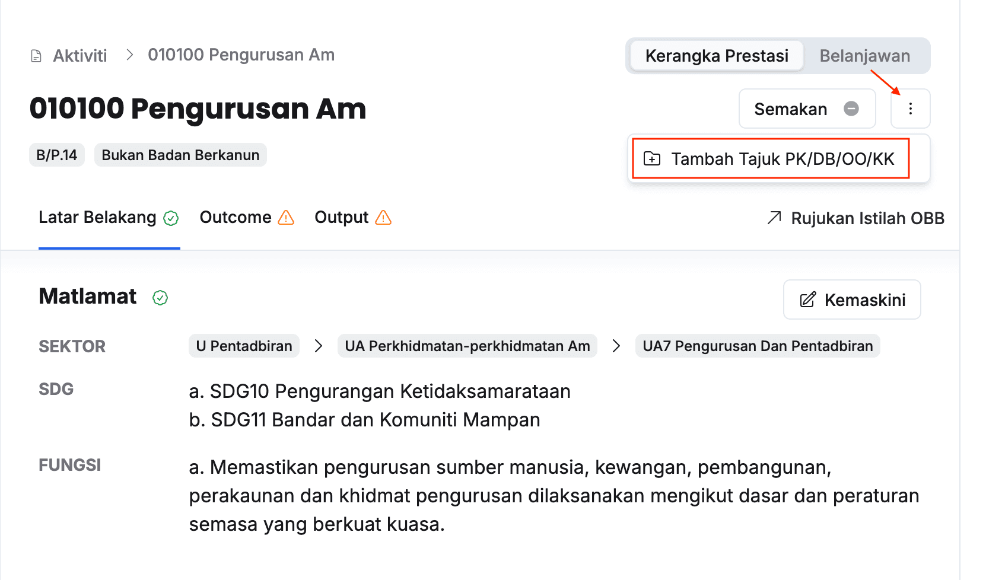Open the Outcome tab
Viewport: 986px width, 580px height.
(x=236, y=218)
